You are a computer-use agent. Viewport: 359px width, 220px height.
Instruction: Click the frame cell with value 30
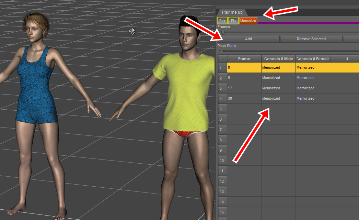click(x=244, y=98)
